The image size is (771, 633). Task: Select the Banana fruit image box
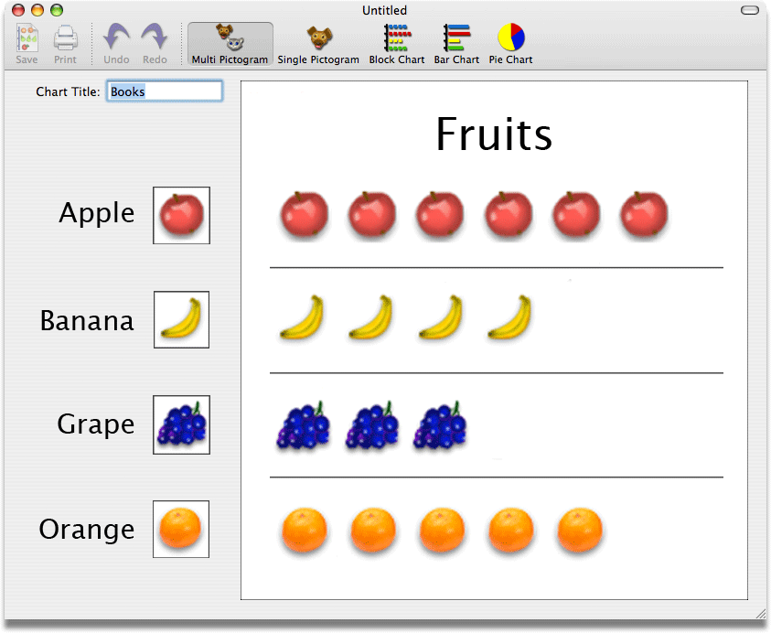[180, 319]
